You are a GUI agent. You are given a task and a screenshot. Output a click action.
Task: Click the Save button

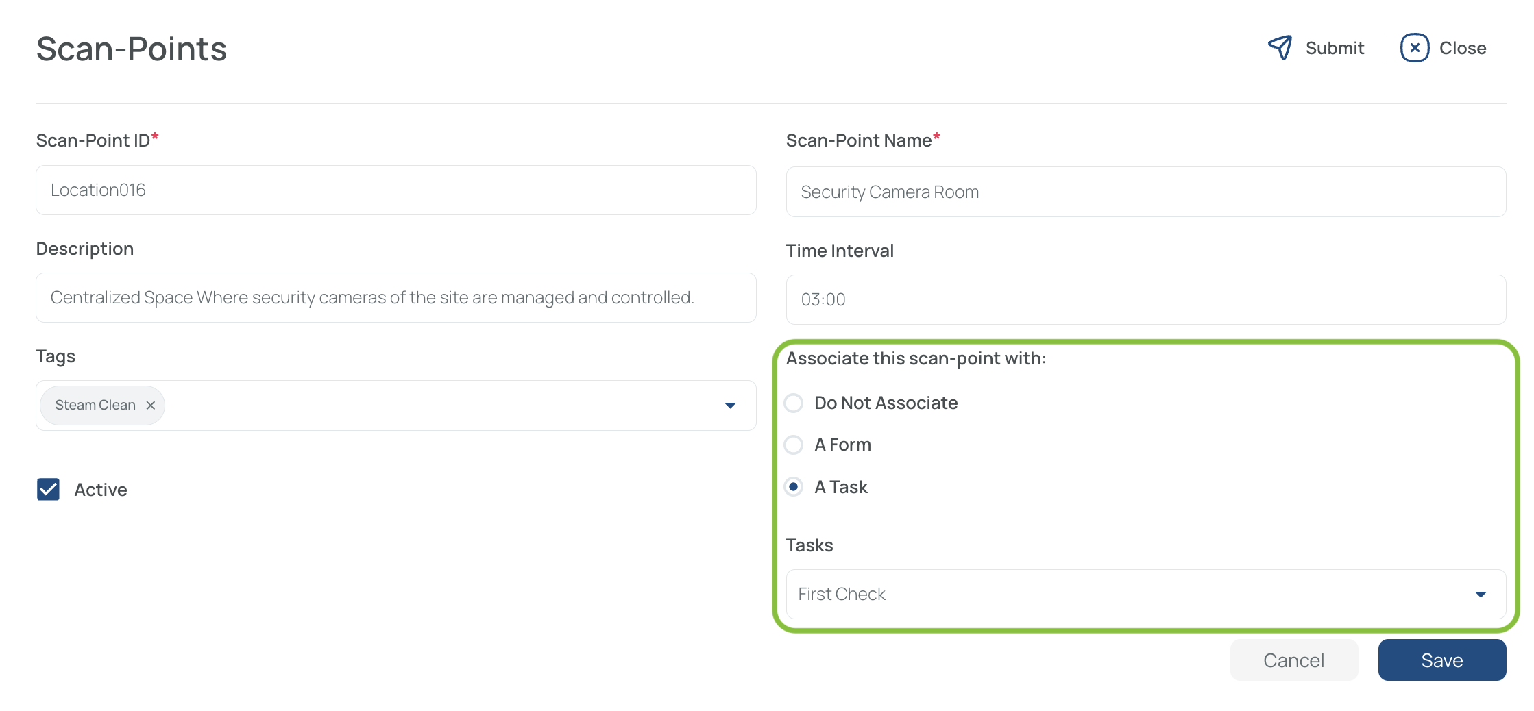tap(1442, 660)
